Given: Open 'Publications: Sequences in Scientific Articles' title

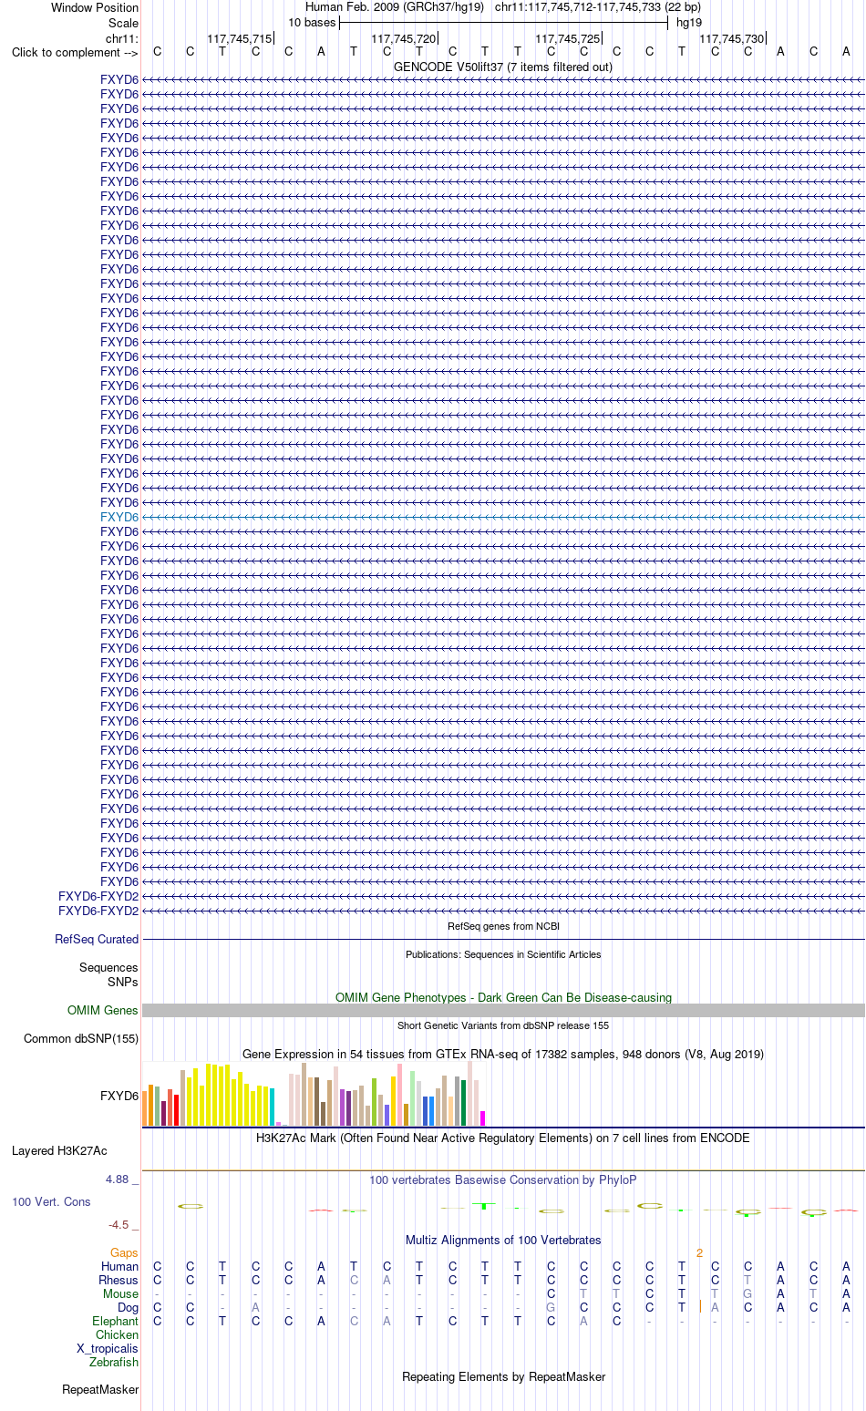Looking at the screenshot, I should [x=503, y=954].
